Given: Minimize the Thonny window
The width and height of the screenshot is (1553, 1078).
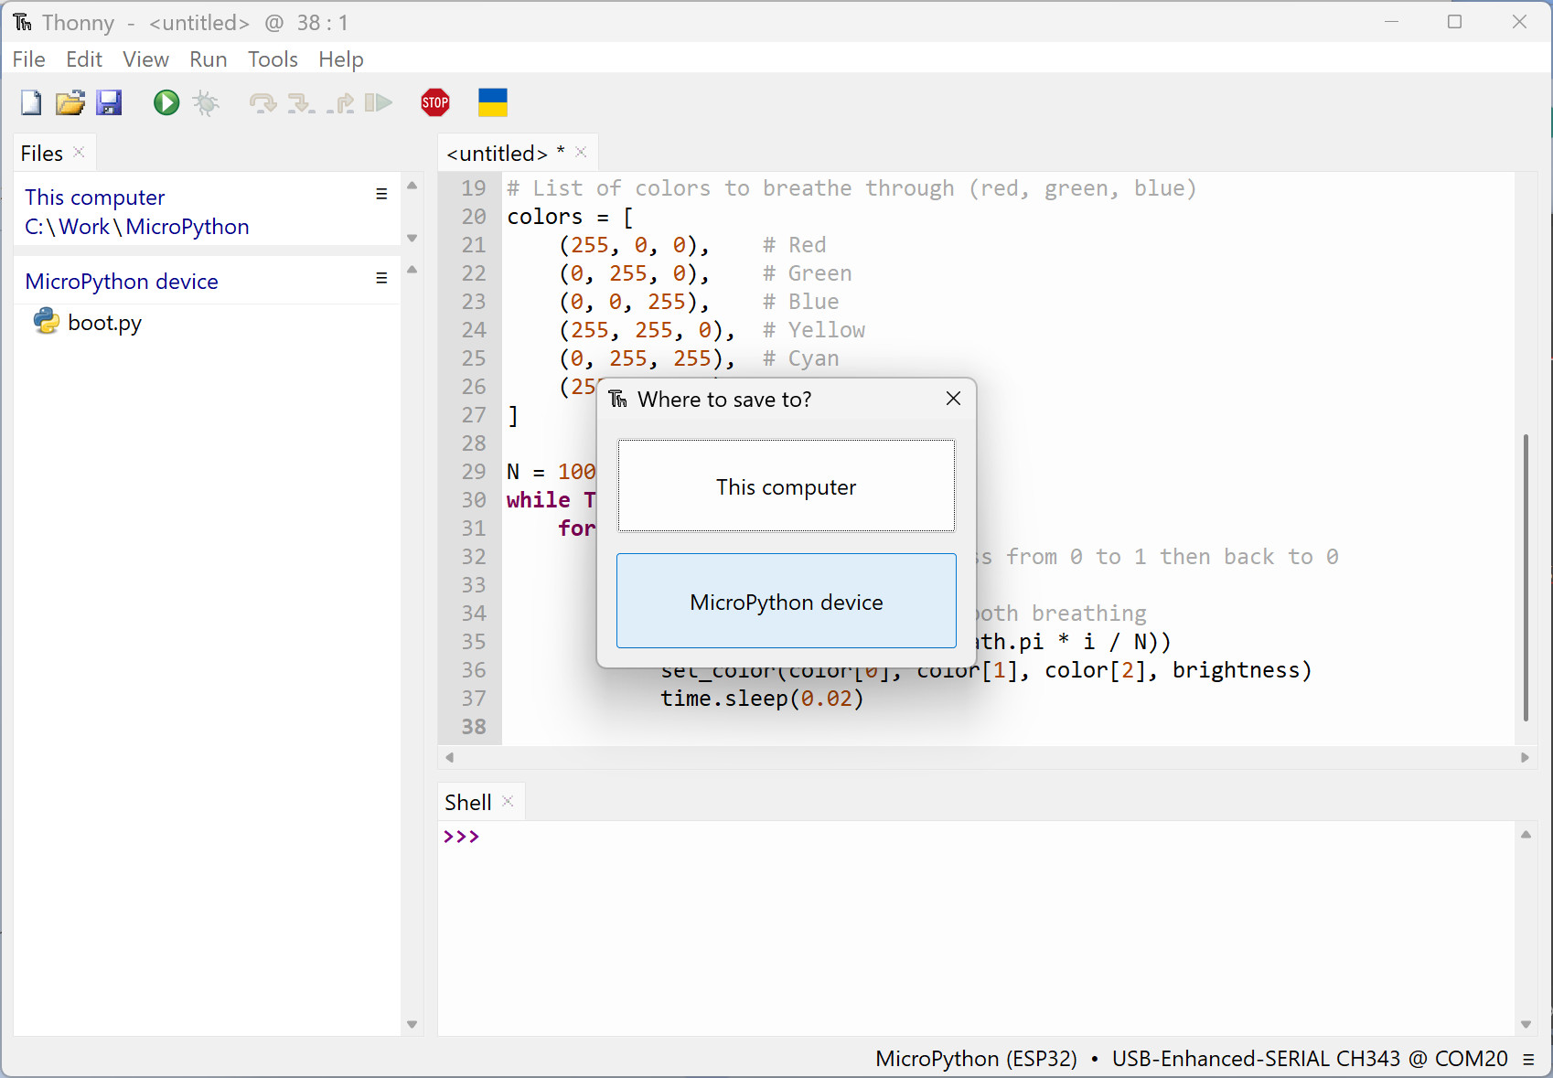Looking at the screenshot, I should [x=1391, y=21].
